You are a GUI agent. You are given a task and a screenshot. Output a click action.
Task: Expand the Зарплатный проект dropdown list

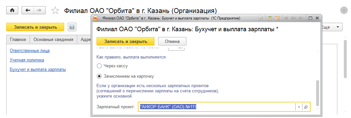tap(299, 107)
